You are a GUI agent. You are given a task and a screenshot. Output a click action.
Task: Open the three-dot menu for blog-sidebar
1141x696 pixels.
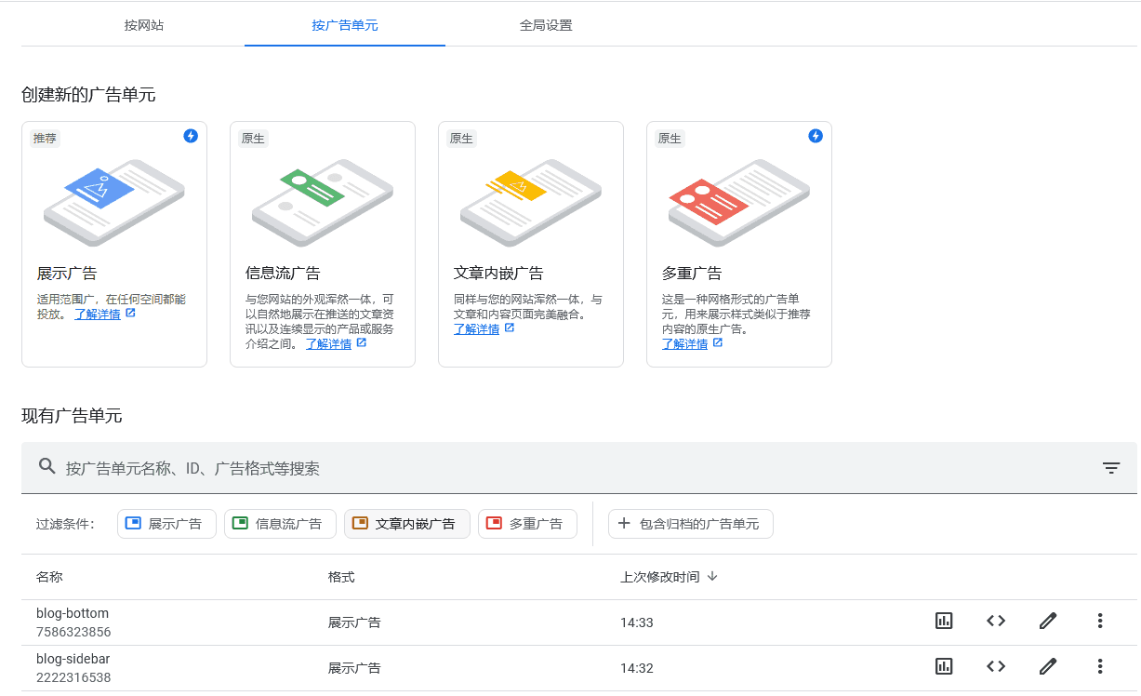[x=1099, y=666]
